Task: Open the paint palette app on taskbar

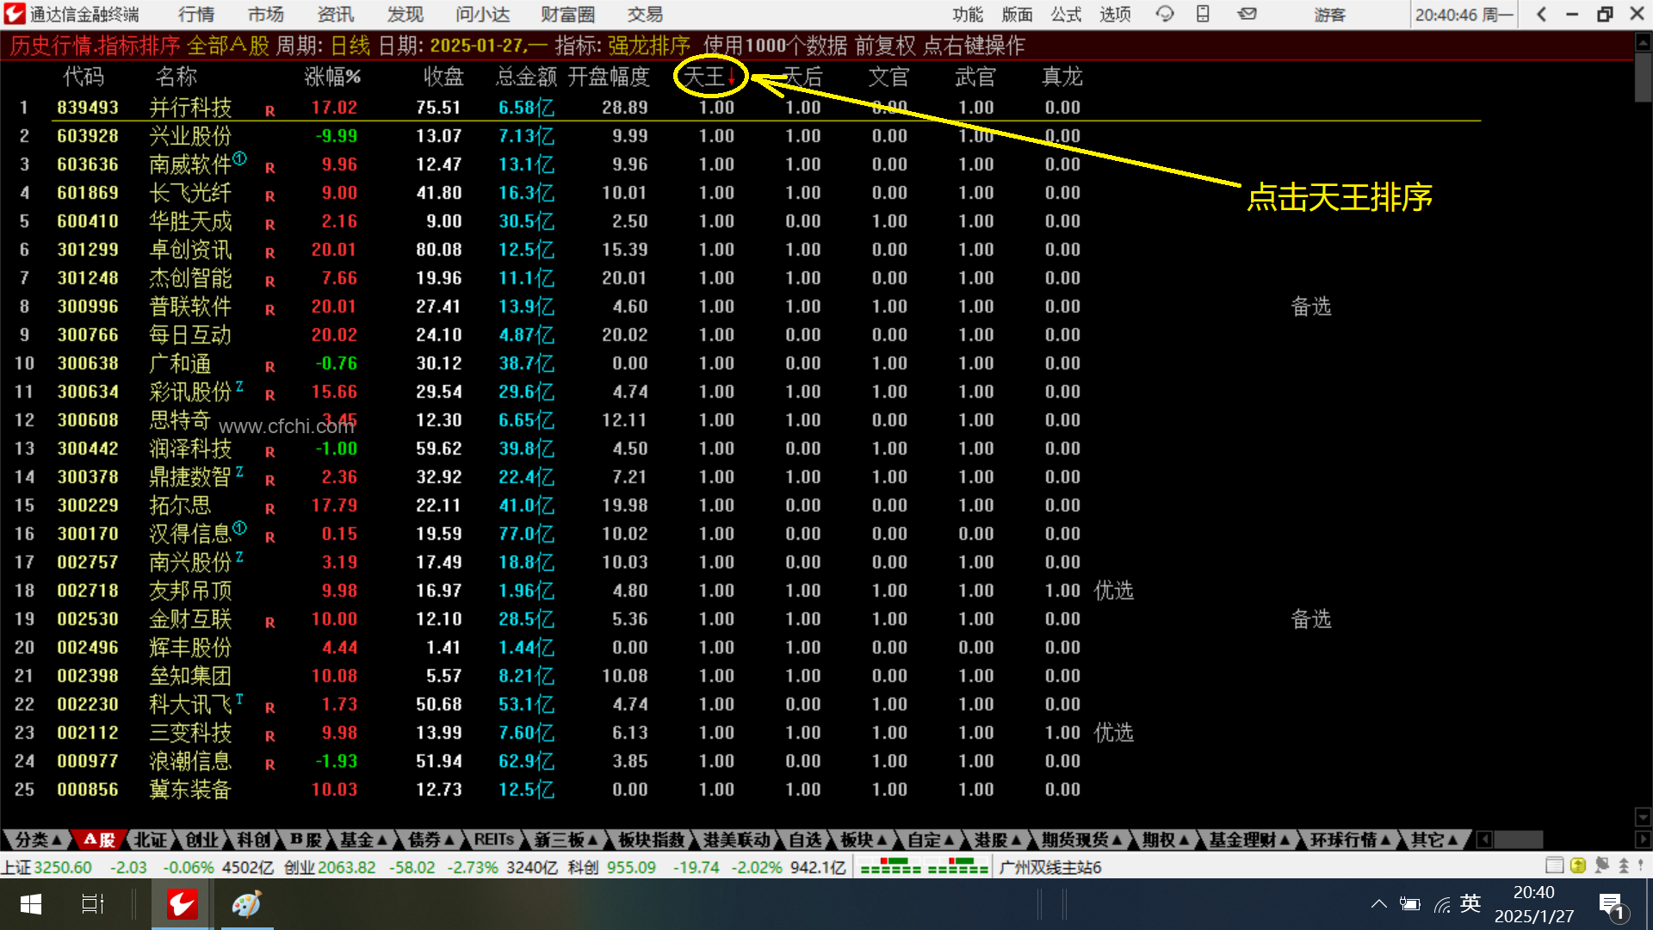Action: pyautogui.click(x=246, y=904)
